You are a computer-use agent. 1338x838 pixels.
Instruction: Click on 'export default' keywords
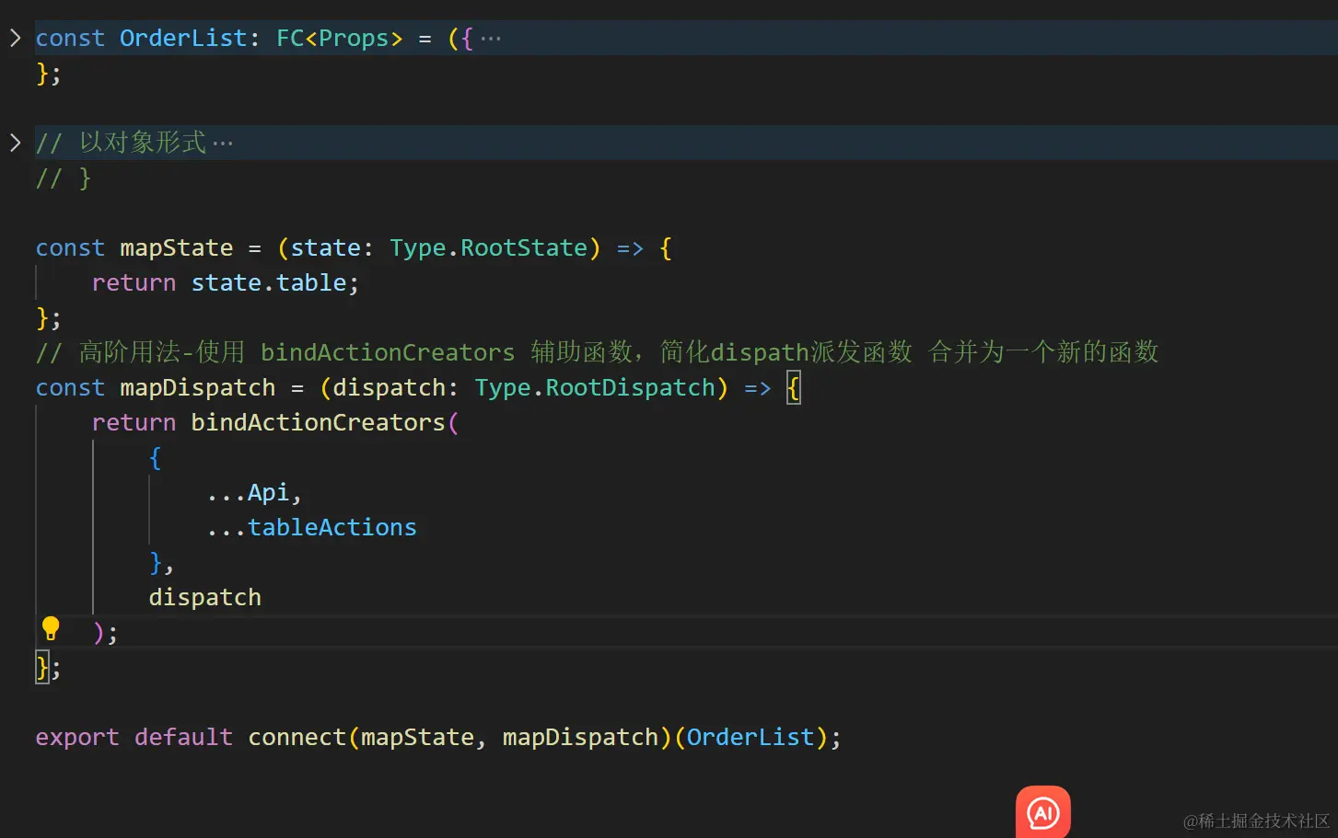[x=134, y=738]
